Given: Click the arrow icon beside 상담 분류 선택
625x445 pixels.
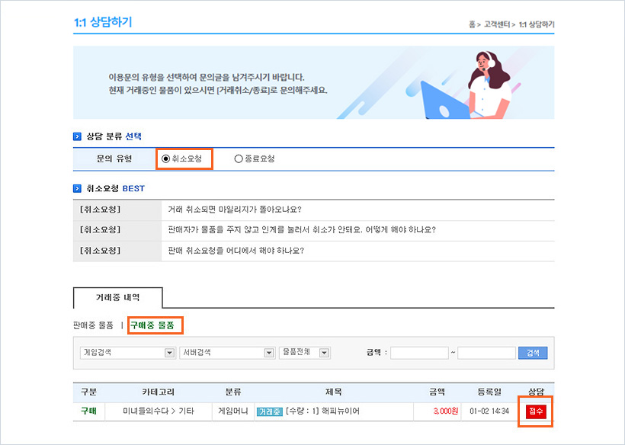Looking at the screenshot, I should [x=77, y=136].
